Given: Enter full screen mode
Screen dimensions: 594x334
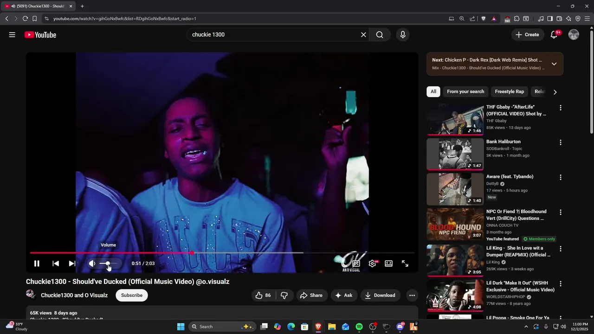Looking at the screenshot, I should pos(405,263).
